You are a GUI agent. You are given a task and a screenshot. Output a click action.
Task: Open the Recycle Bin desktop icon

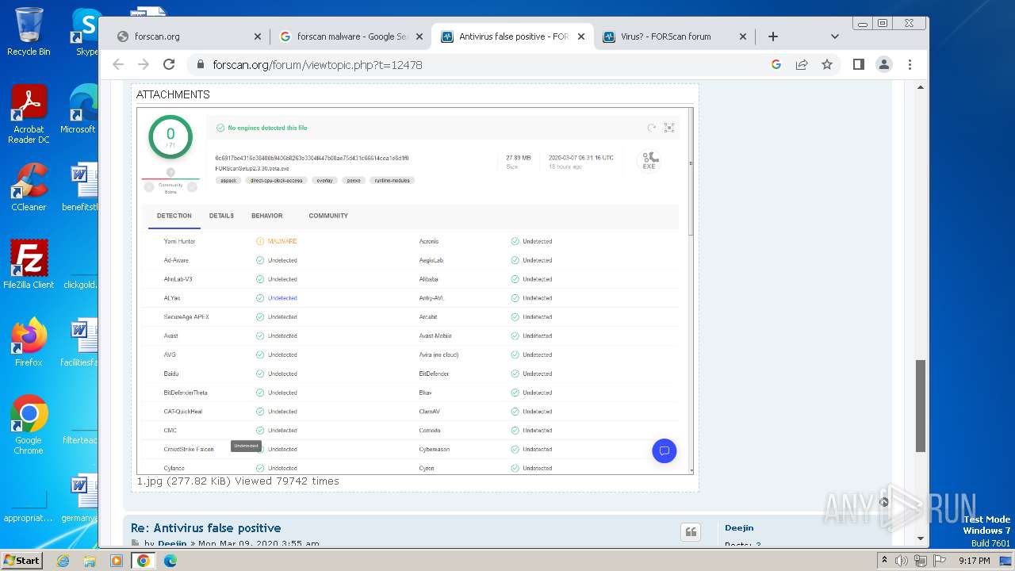click(x=29, y=32)
